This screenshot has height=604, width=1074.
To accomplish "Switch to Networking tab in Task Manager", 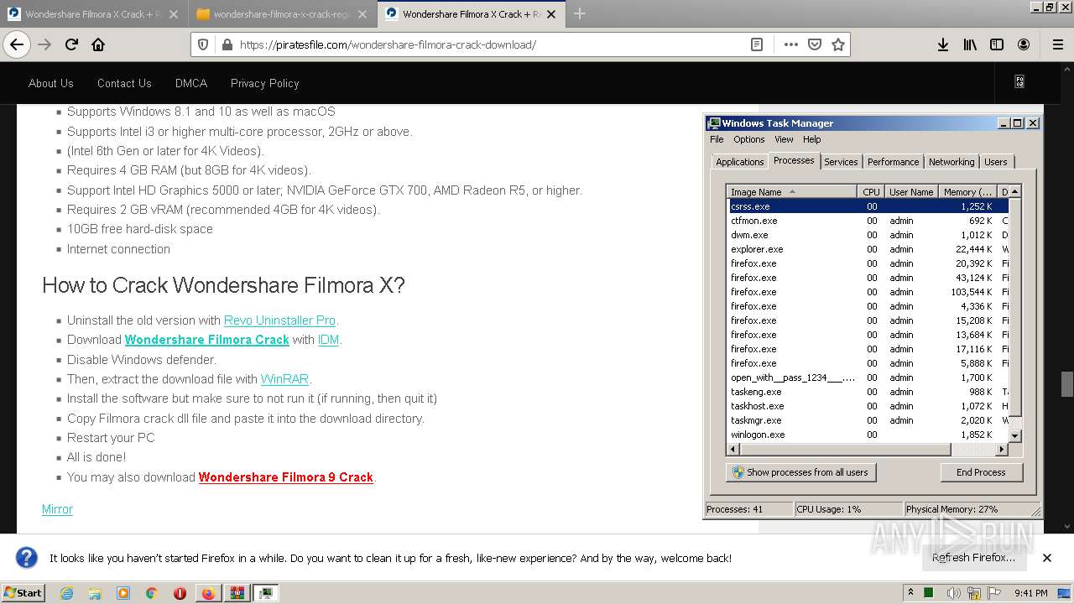I will (951, 162).
